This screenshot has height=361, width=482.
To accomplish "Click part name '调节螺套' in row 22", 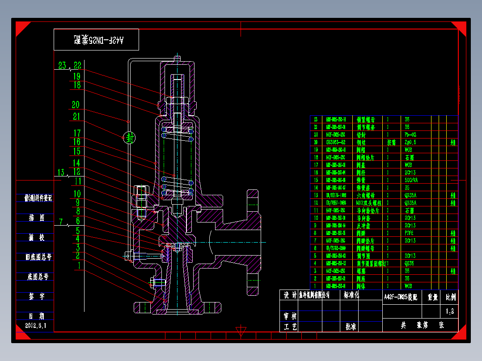I will click(365, 127).
